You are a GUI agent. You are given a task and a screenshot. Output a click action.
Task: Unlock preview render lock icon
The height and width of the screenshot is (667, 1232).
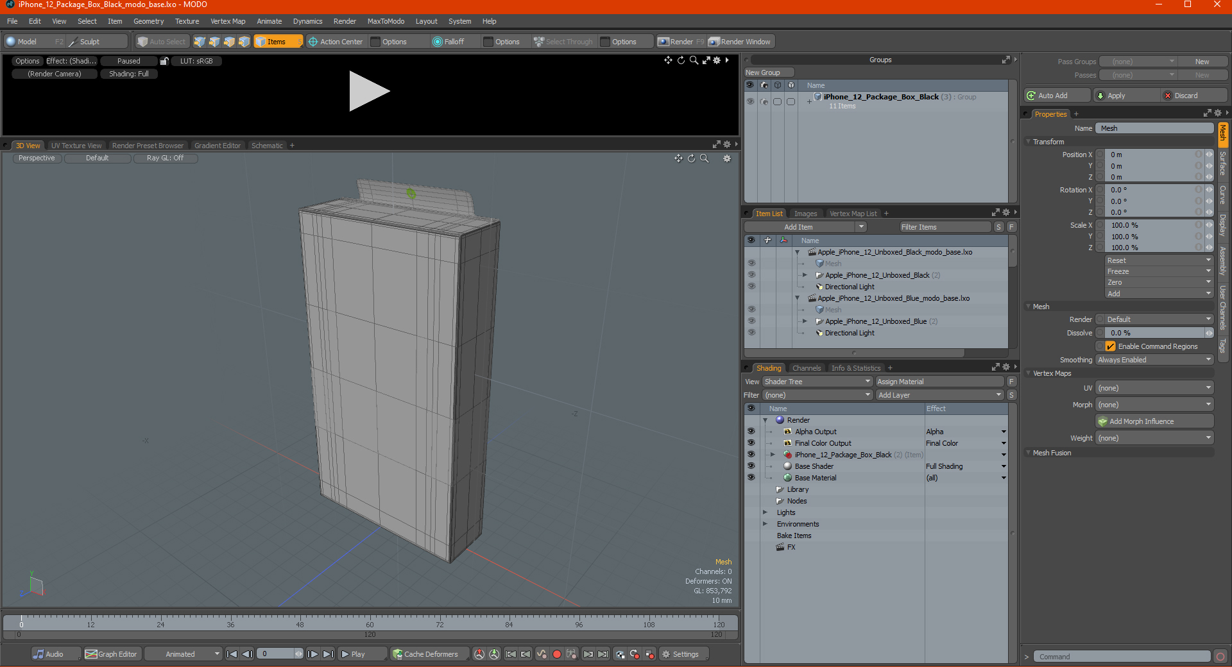164,61
